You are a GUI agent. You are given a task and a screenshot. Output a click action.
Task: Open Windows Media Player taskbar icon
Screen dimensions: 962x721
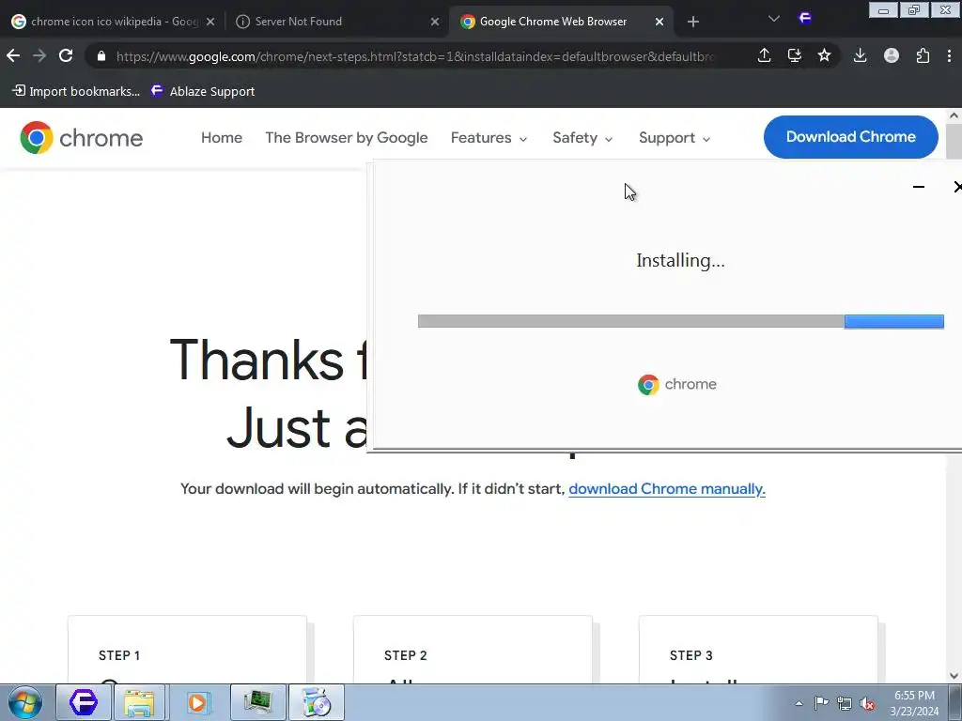point(197,702)
